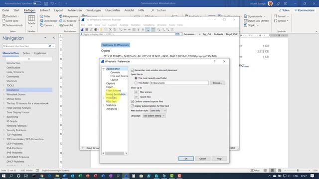Image resolution: width=319 pixels, height=179 pixels.
Task: Click Expression... beside display filter
Action: click(x=189, y=34)
